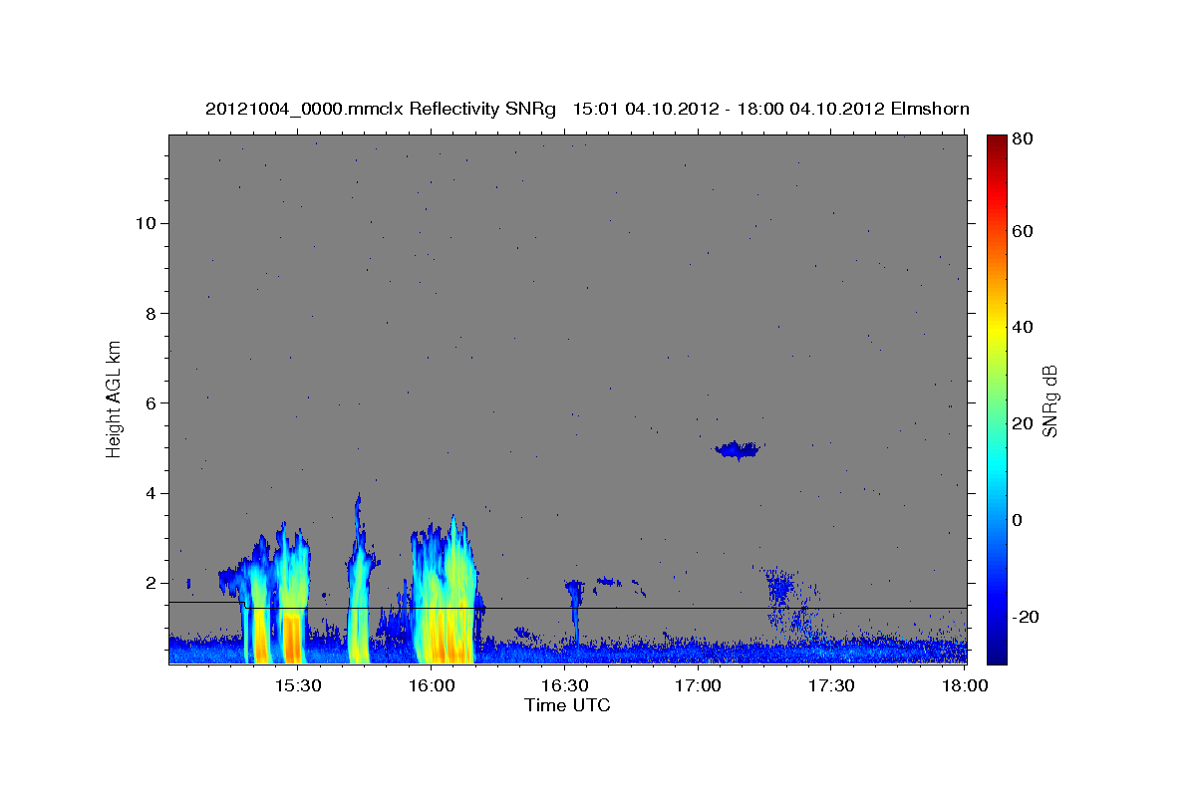Click the 16:00 time tick label
The height and width of the screenshot is (797, 1196).
[x=431, y=685]
